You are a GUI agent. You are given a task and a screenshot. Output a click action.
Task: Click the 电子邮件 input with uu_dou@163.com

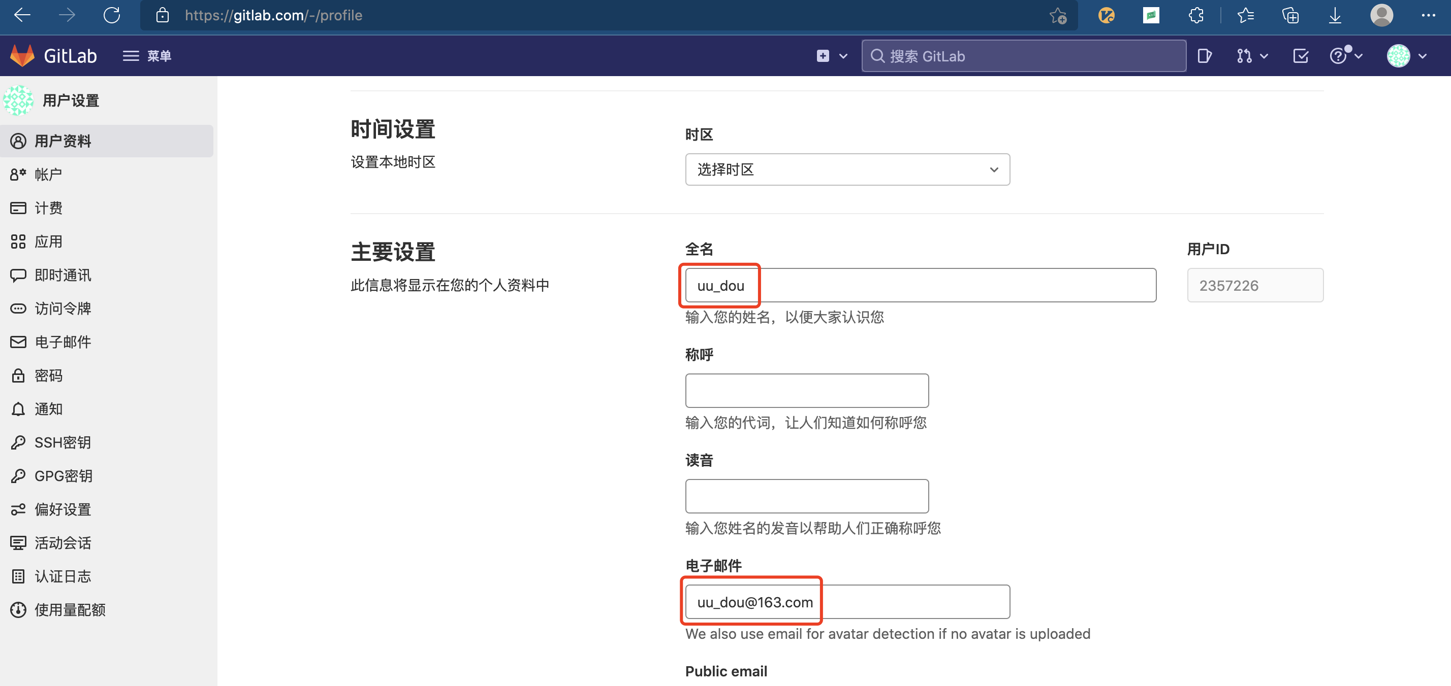[x=847, y=602]
